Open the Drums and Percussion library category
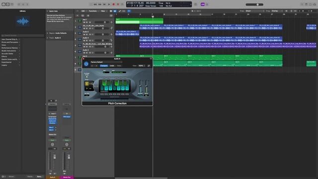 click(10, 42)
